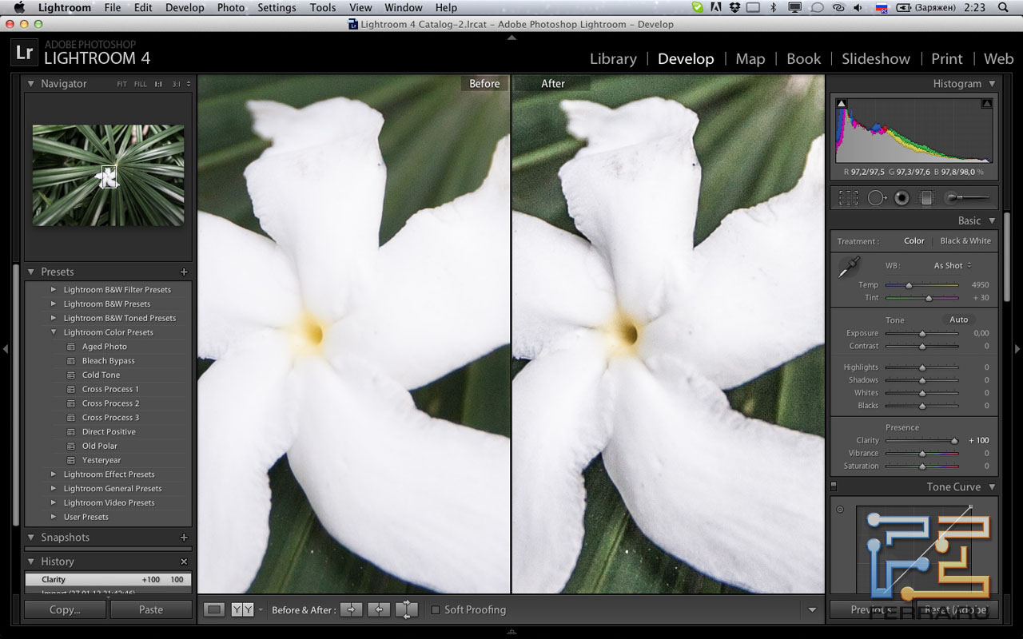Switch Treatment to Black & White
Image resolution: width=1023 pixels, height=639 pixels.
coord(965,240)
